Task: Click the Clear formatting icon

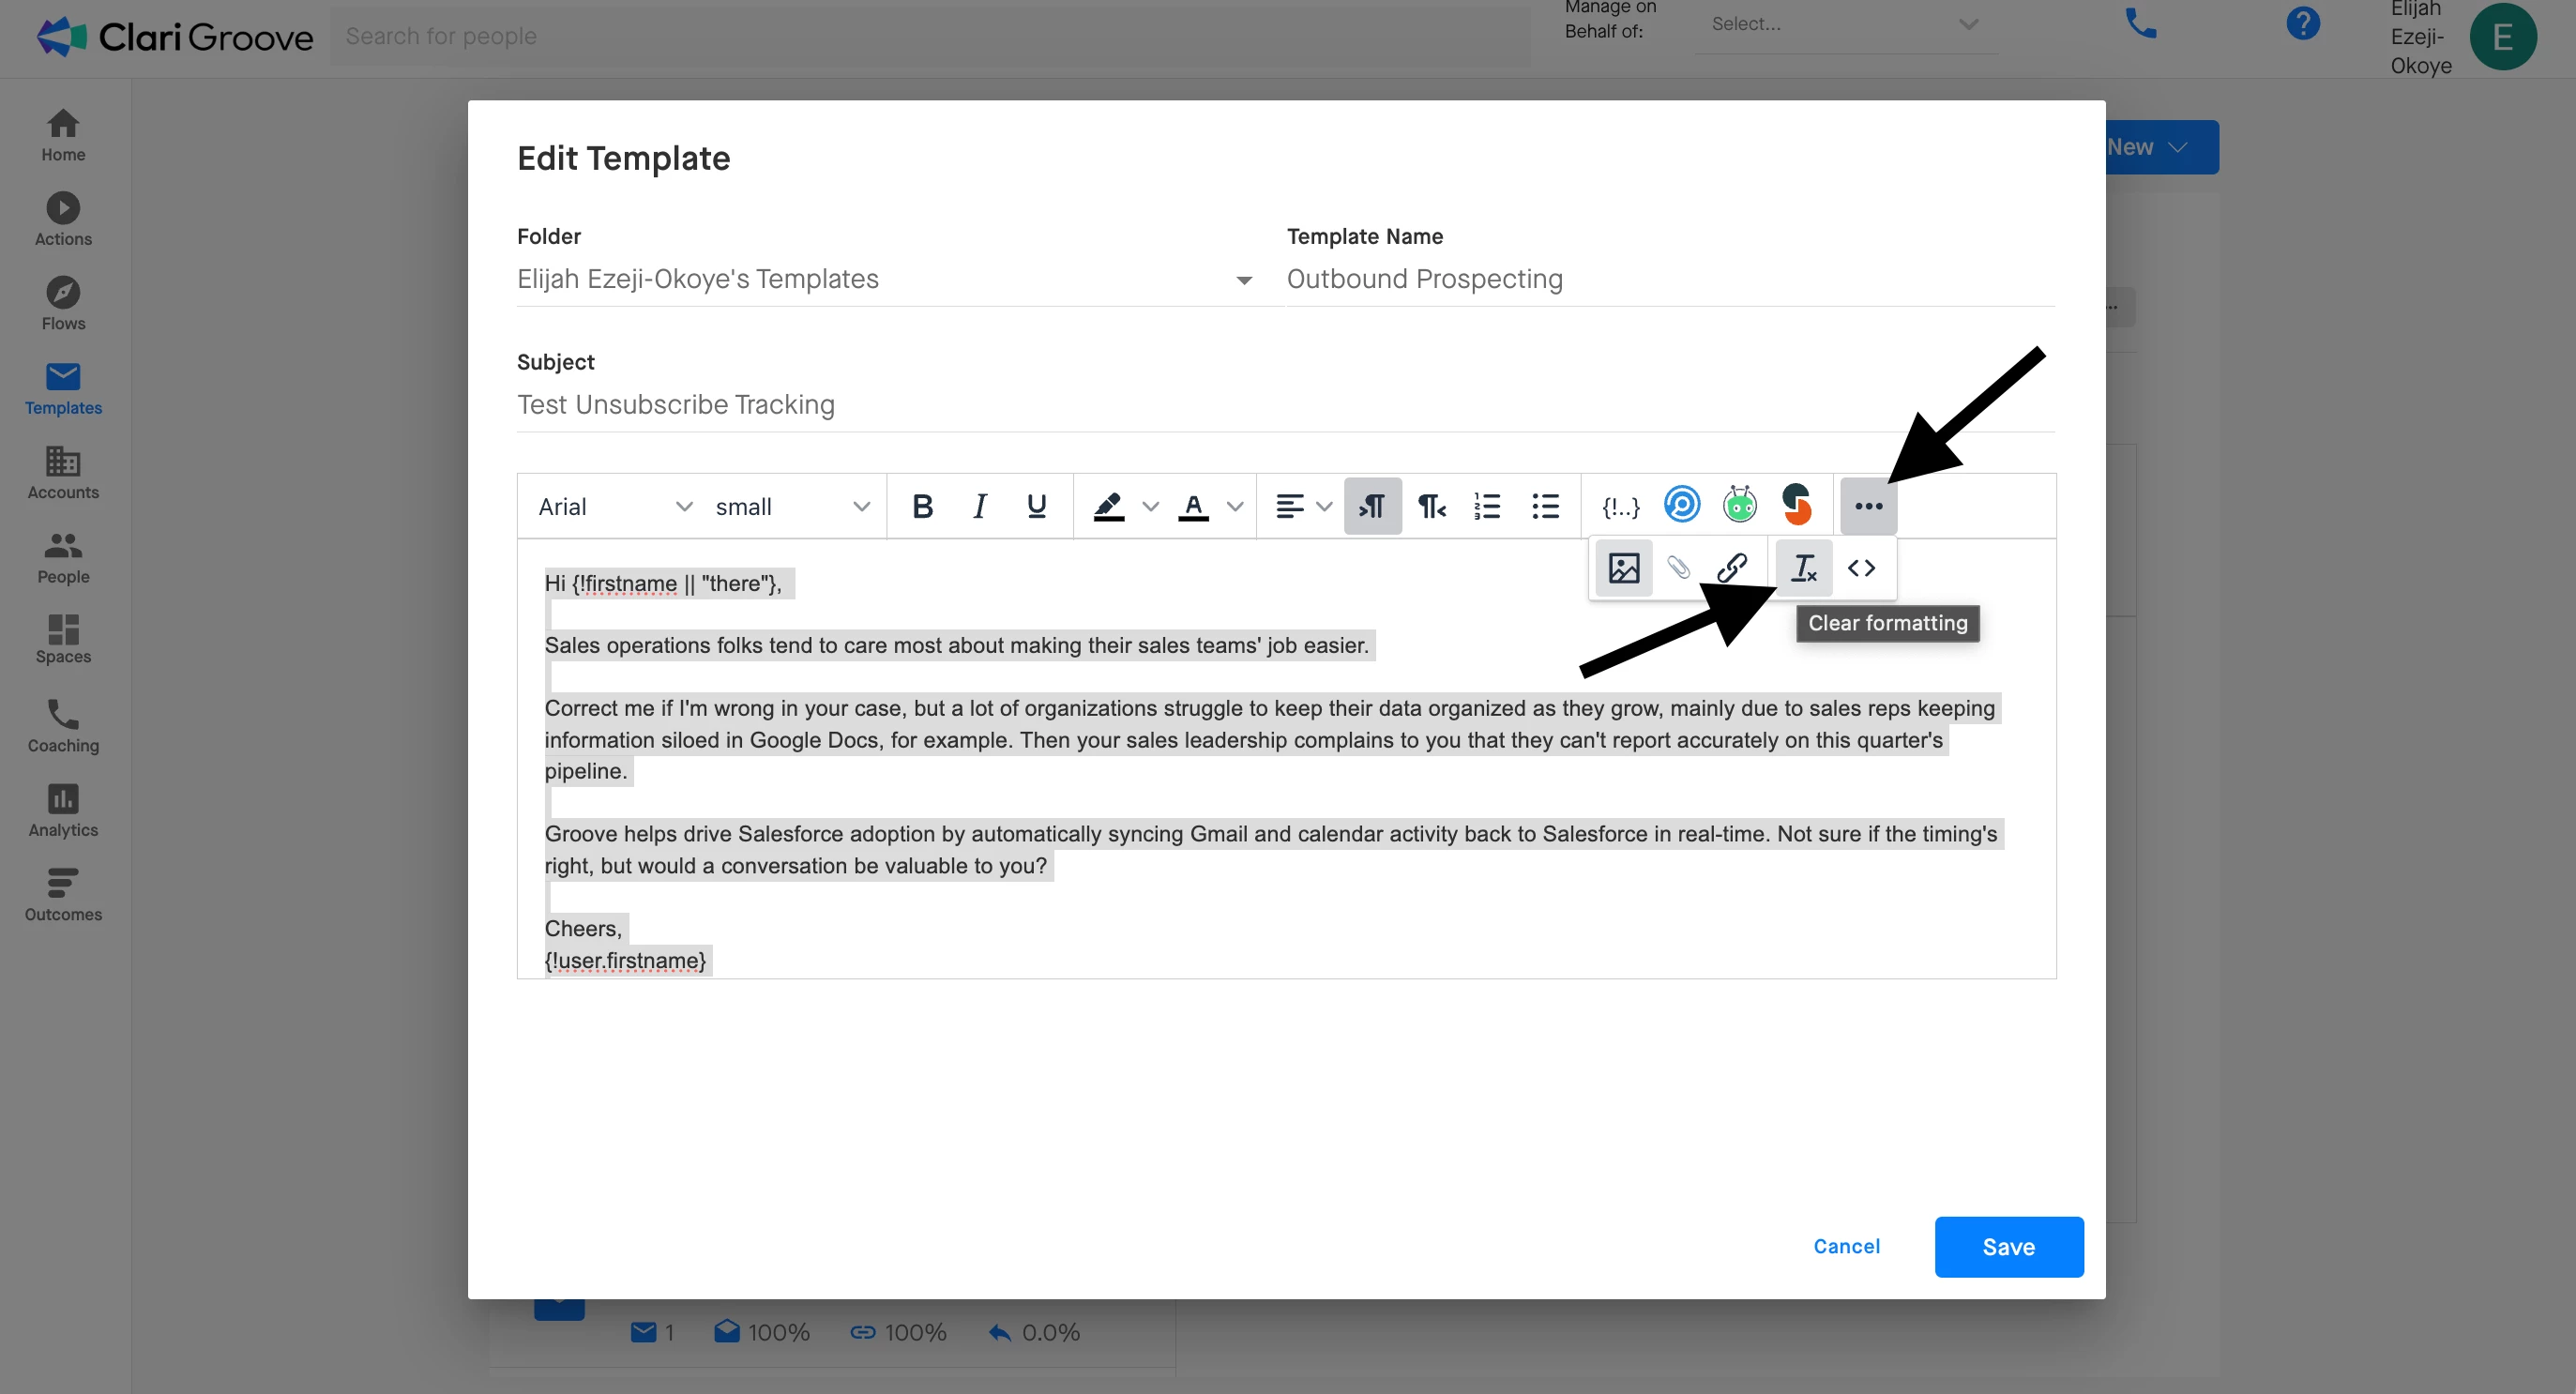Action: [1803, 568]
